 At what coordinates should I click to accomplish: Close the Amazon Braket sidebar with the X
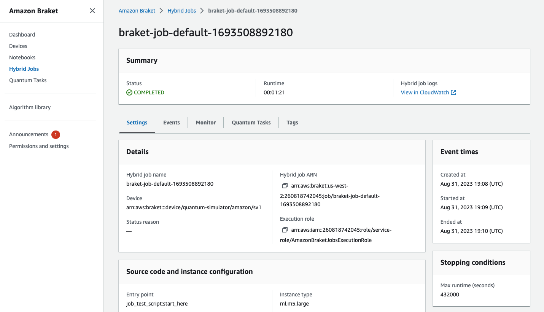click(x=92, y=11)
